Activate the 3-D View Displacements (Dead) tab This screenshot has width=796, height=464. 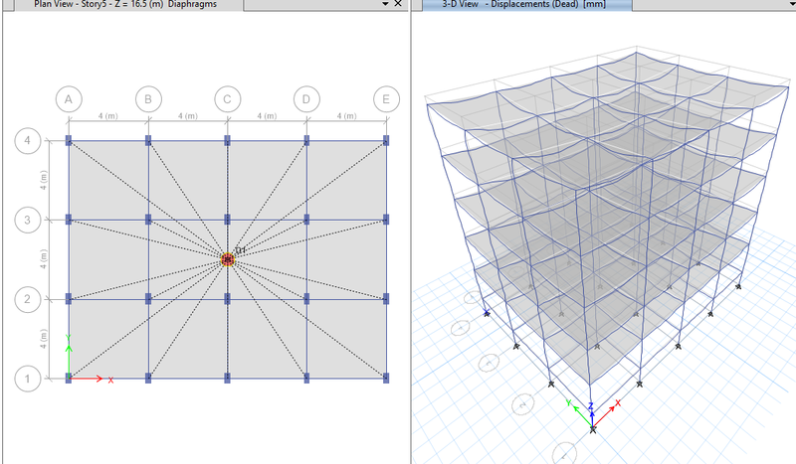click(x=527, y=5)
